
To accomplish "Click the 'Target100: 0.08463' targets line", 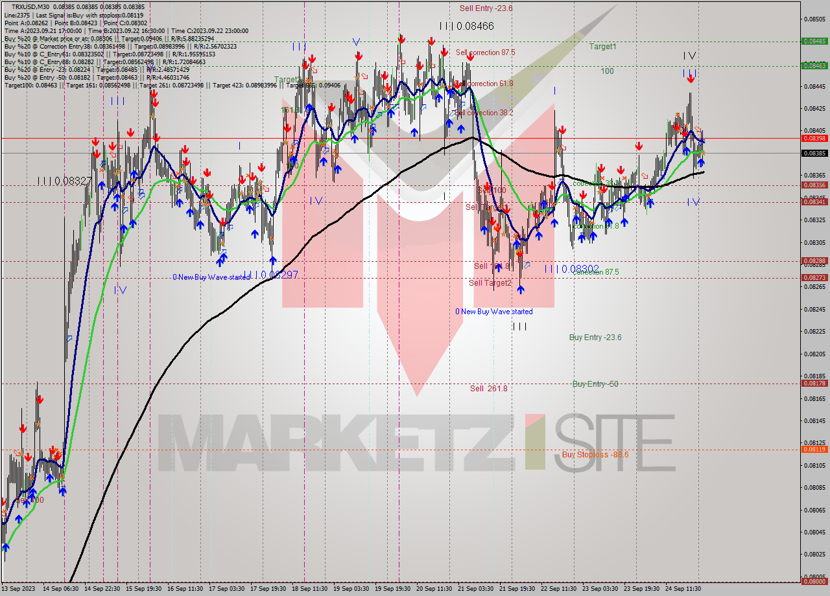I will [172, 85].
